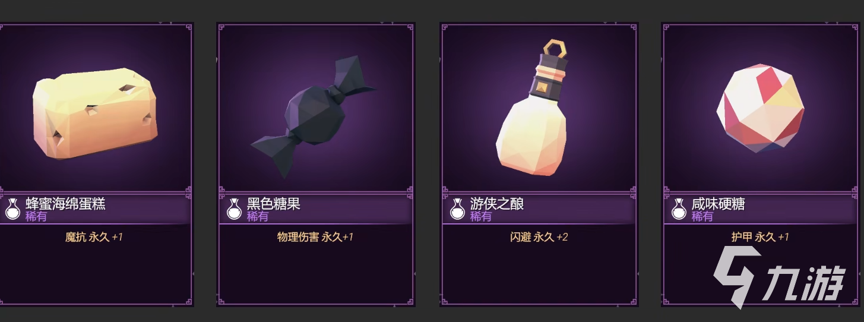864x322 pixels.
Task: Click potion flask icon beside 蜂蜜海绵蛋糕
Action: click(13, 209)
